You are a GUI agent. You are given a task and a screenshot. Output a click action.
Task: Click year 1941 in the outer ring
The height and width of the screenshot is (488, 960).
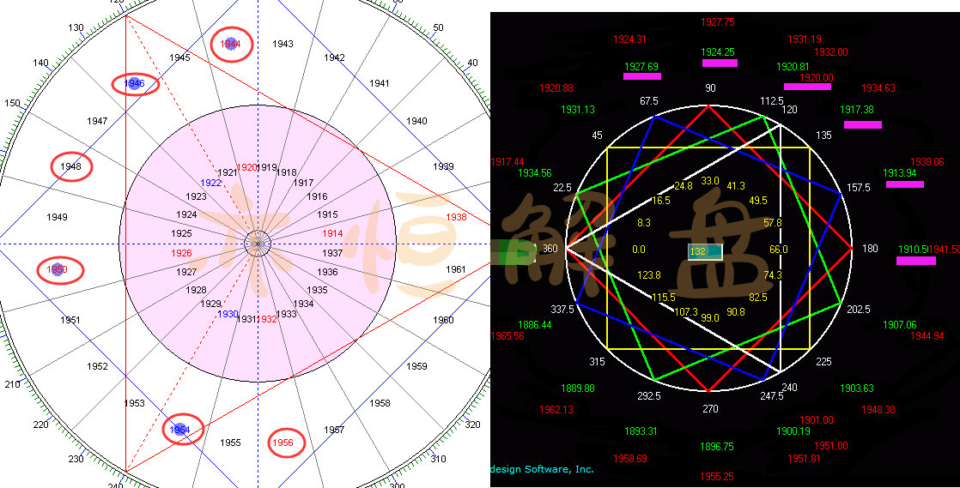(379, 83)
